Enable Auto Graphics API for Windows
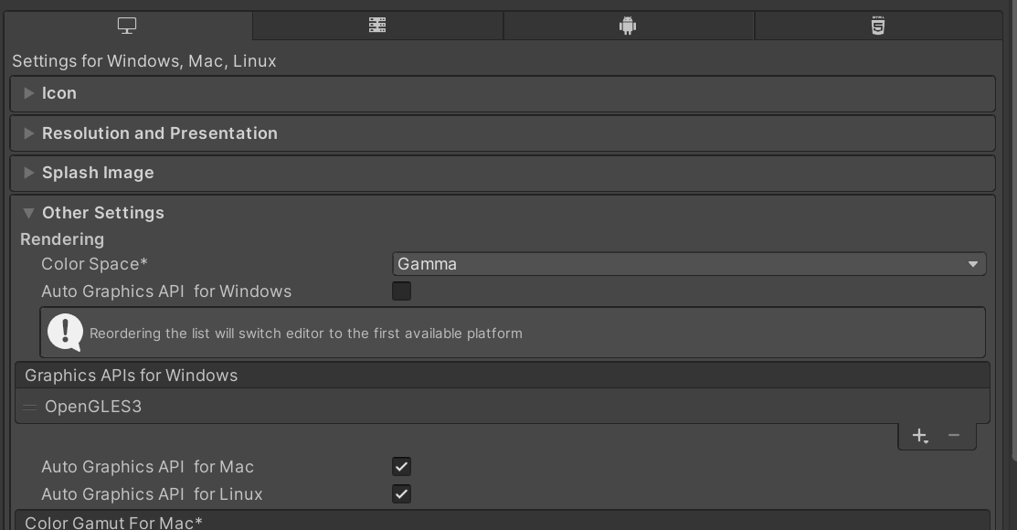Screen dimensions: 1017x530 pos(401,291)
